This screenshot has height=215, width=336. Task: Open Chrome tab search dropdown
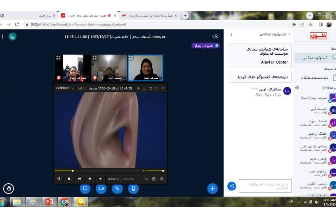coord(310,16)
